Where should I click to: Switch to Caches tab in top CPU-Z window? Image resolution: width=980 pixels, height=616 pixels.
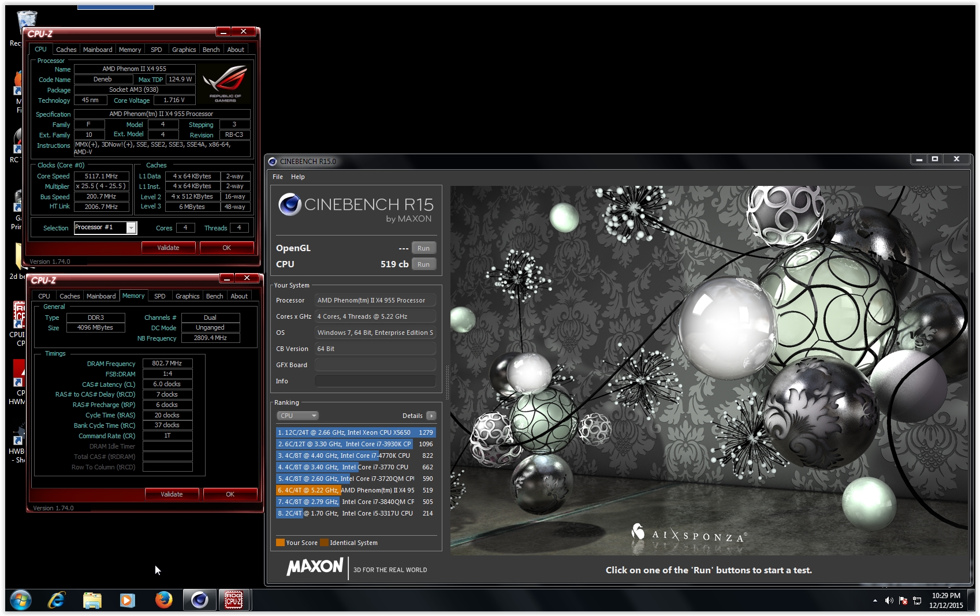point(66,50)
